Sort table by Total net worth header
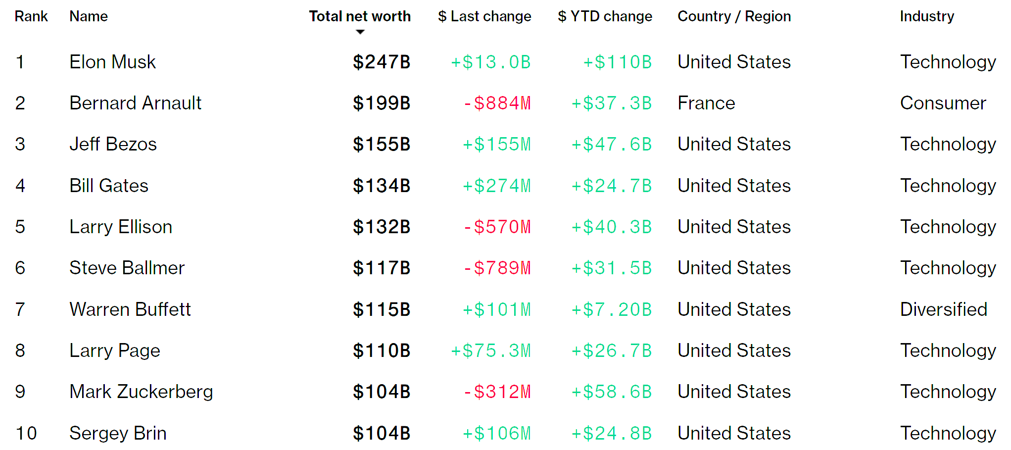This screenshot has height=450, width=1011. point(360,16)
